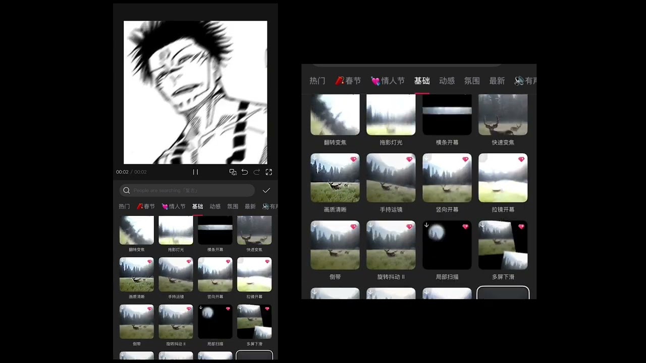Switch to the 最新 tab on the left phone
Image resolution: width=646 pixels, height=363 pixels.
(x=250, y=206)
